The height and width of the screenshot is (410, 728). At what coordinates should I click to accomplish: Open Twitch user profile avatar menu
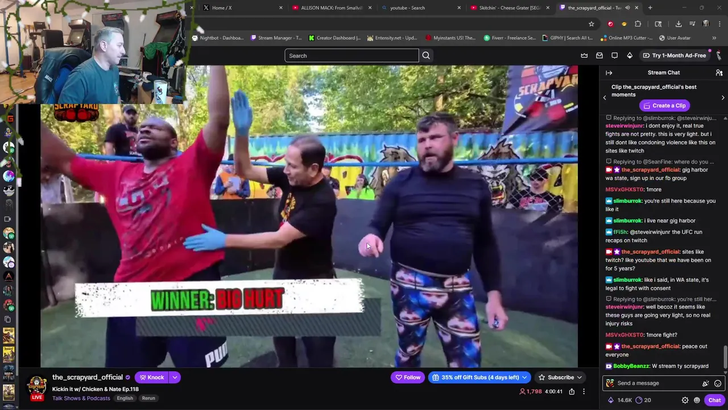click(x=719, y=55)
